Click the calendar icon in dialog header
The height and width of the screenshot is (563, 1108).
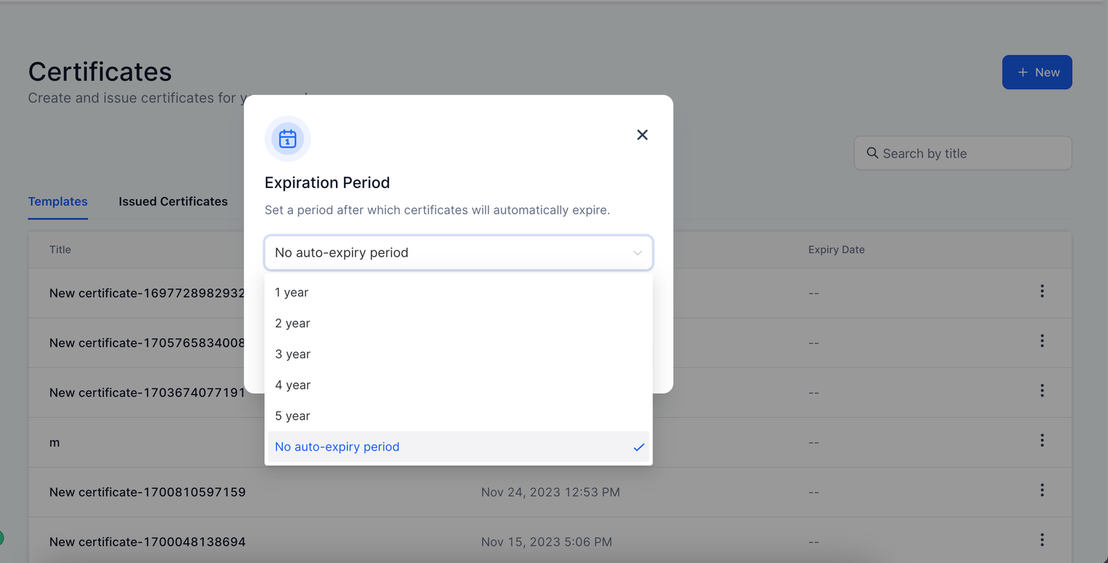point(287,138)
